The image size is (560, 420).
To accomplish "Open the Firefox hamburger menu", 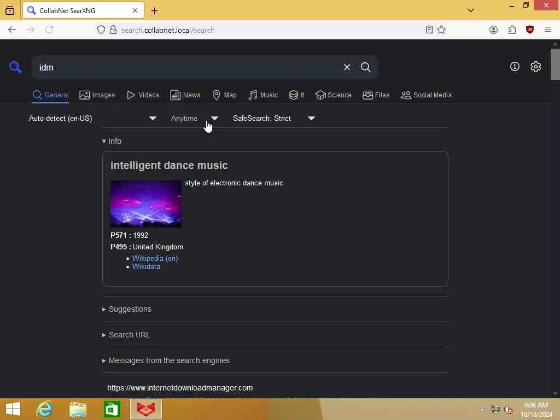I will pyautogui.click(x=548, y=30).
